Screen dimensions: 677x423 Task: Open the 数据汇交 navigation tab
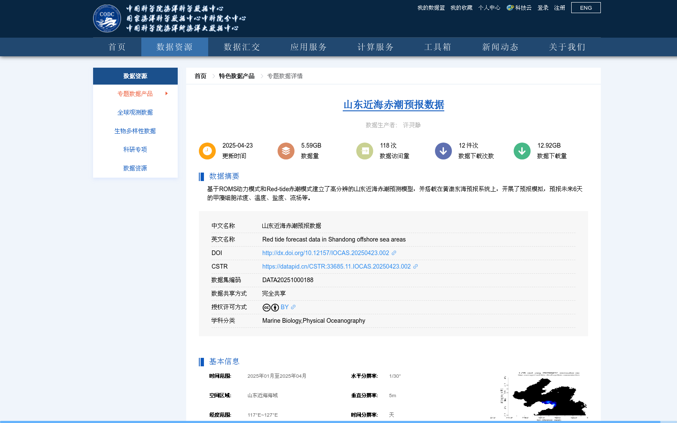242,47
